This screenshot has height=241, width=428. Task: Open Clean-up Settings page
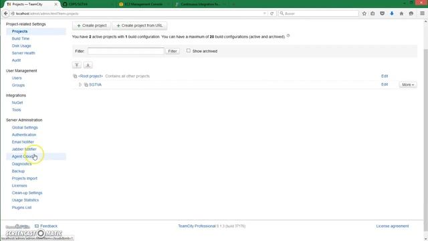(27, 193)
